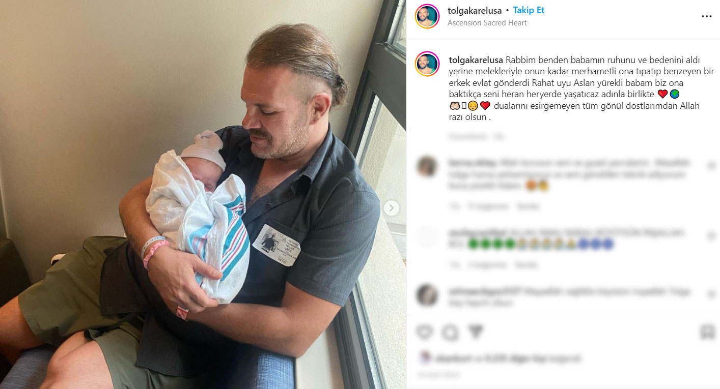Open tolgakarelusa username in caption
The image size is (720, 389).
[476, 60]
